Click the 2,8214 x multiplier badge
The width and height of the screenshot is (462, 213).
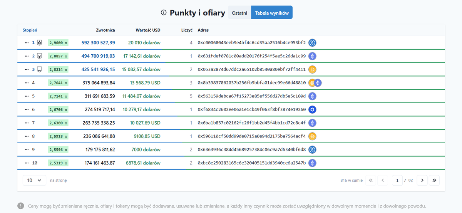(58, 69)
